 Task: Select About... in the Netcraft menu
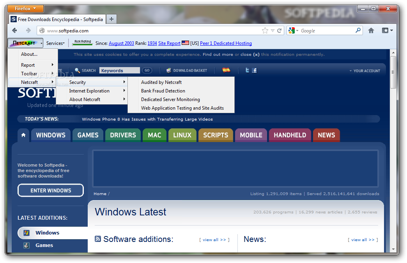[x=33, y=54]
